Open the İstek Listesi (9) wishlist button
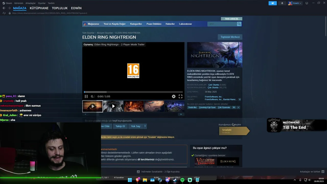The height and width of the screenshot is (184, 327). click(231, 19)
